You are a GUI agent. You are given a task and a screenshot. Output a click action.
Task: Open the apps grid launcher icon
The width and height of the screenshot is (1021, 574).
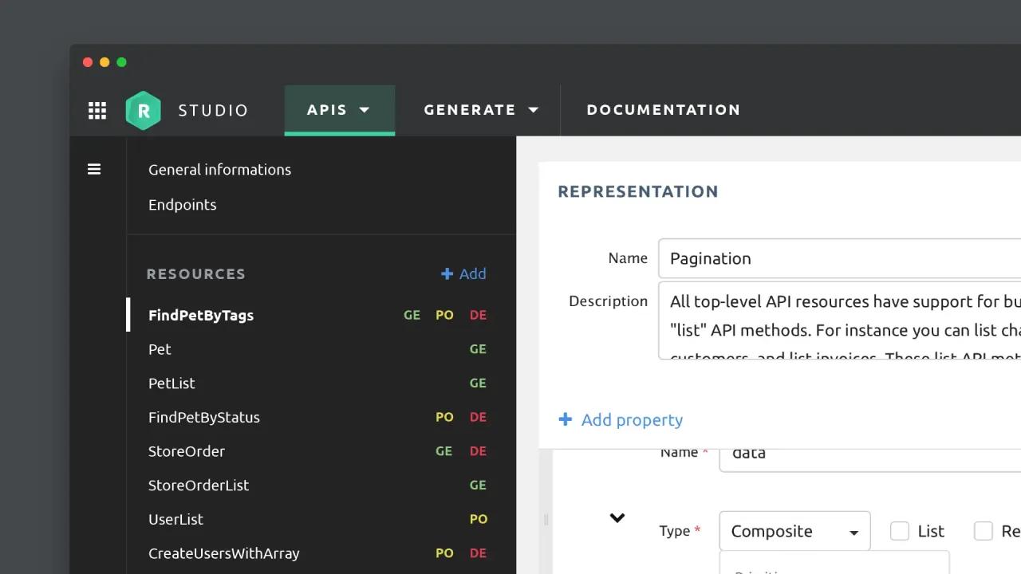pos(97,111)
